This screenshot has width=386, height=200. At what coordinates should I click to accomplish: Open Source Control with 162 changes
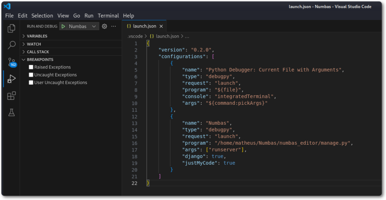coord(12,62)
